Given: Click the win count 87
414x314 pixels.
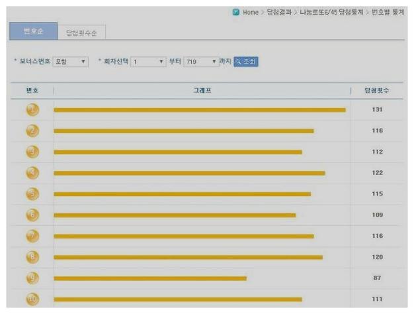Looking at the screenshot, I should click(x=378, y=278).
